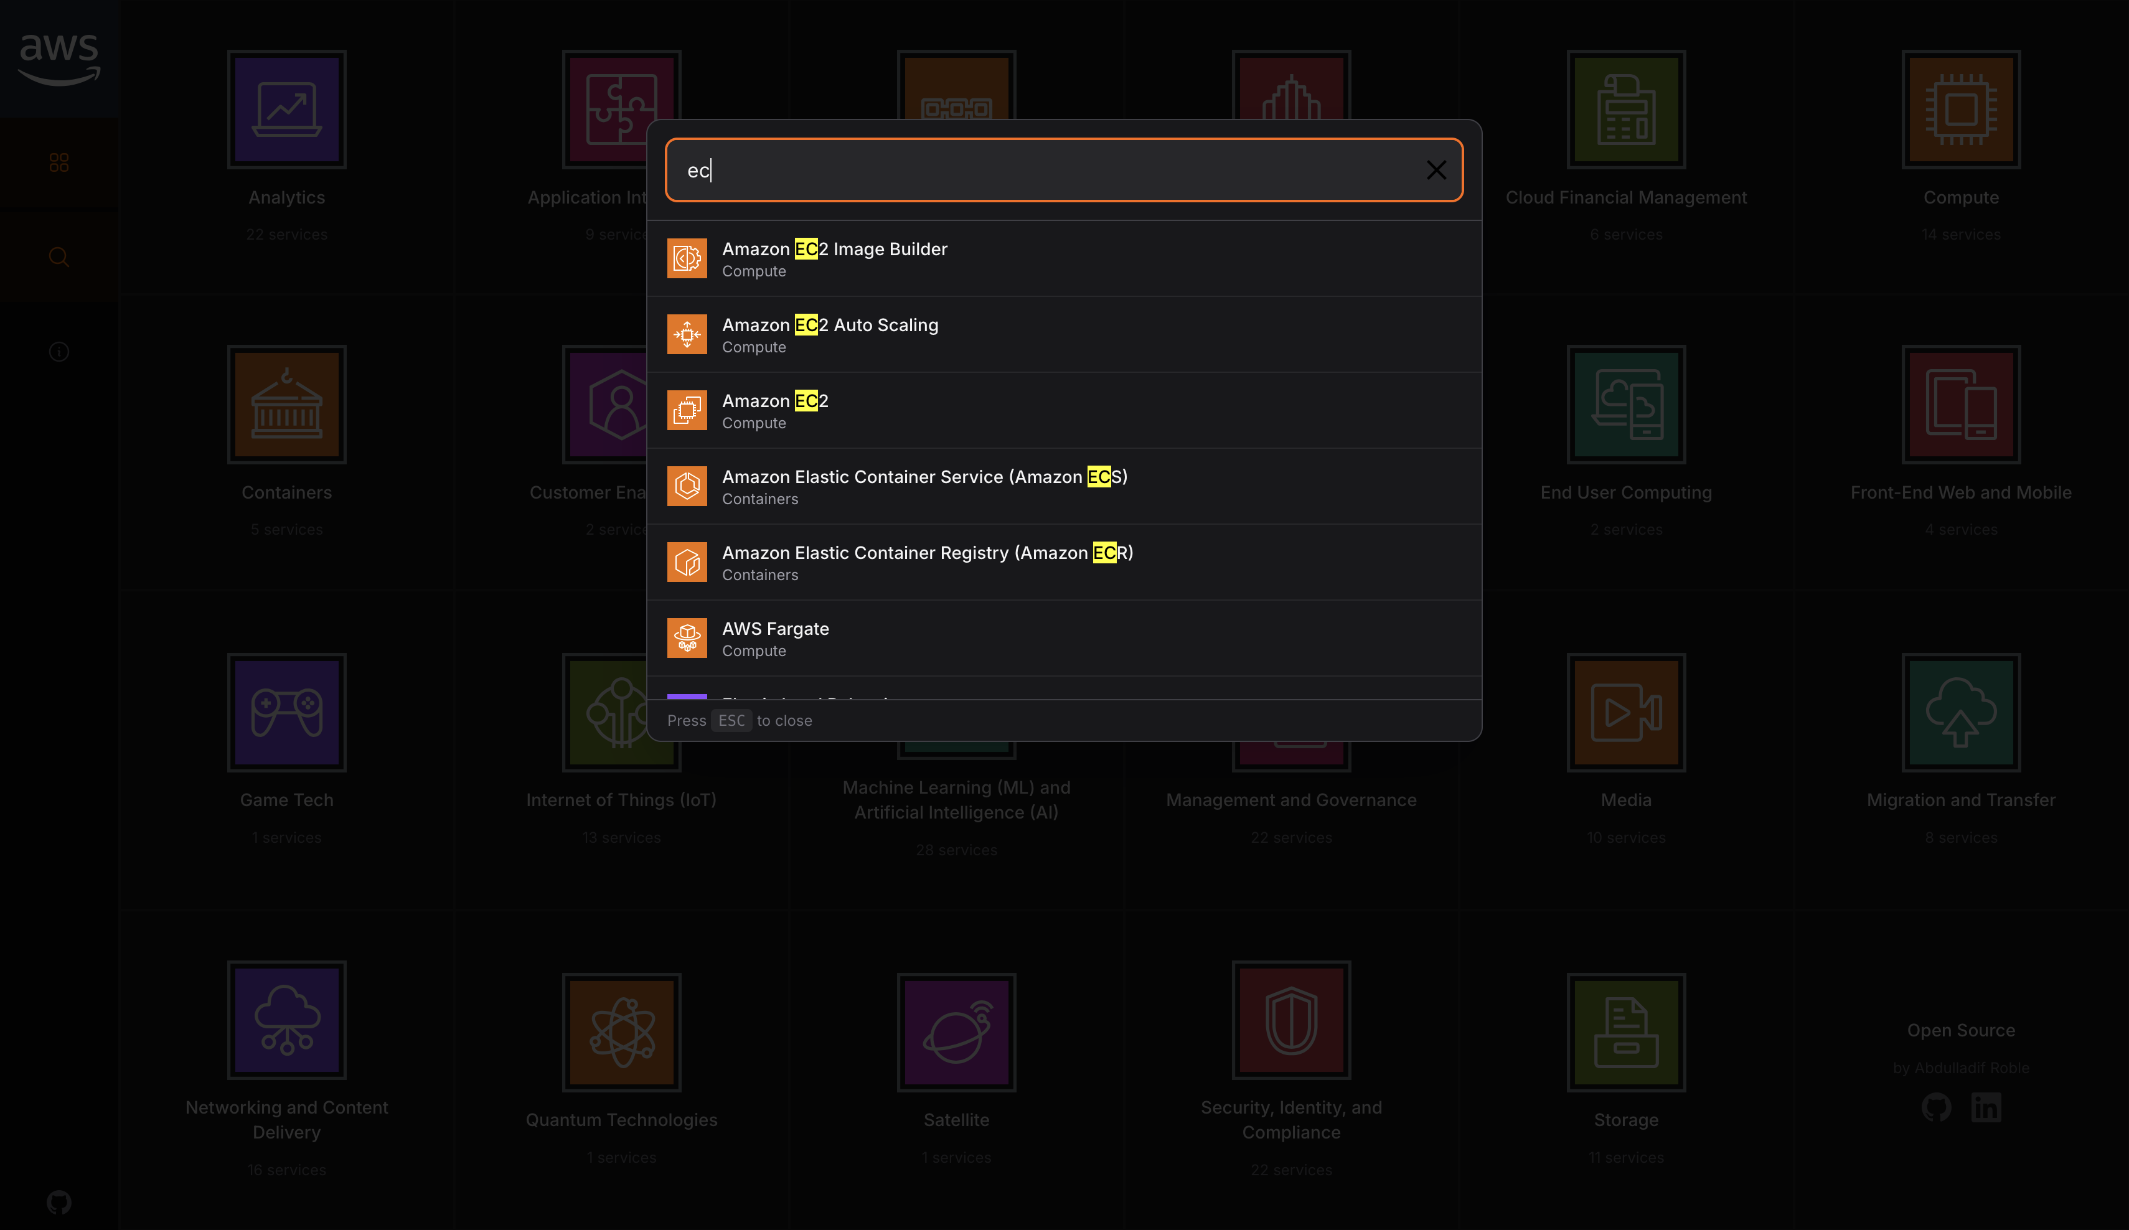This screenshot has width=2129, height=1230.
Task: Open Amazon Elastic Container Service result
Action: pyautogui.click(x=1064, y=487)
